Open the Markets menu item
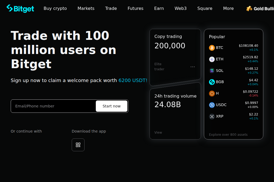The height and width of the screenshot is (182, 274). [x=86, y=8]
